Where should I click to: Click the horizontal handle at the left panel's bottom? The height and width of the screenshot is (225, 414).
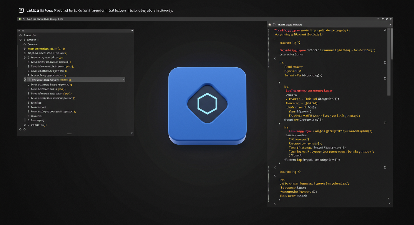[69, 134]
